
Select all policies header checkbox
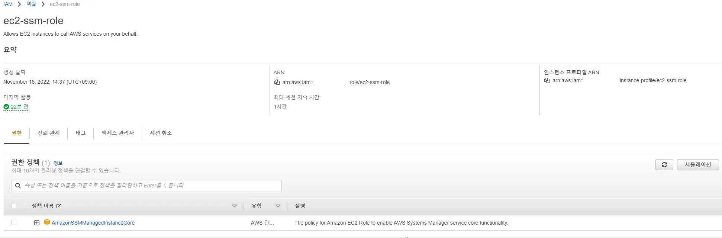(14, 206)
